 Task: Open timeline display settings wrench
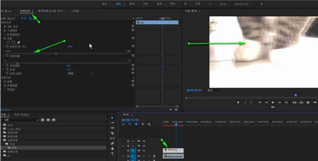149,124
